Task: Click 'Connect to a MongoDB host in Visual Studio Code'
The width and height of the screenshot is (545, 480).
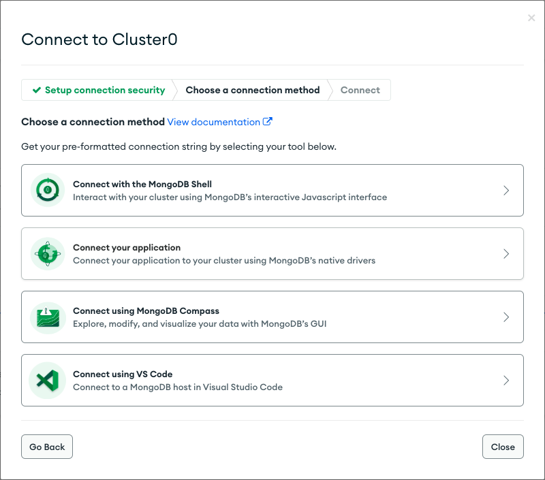Action: (178, 387)
